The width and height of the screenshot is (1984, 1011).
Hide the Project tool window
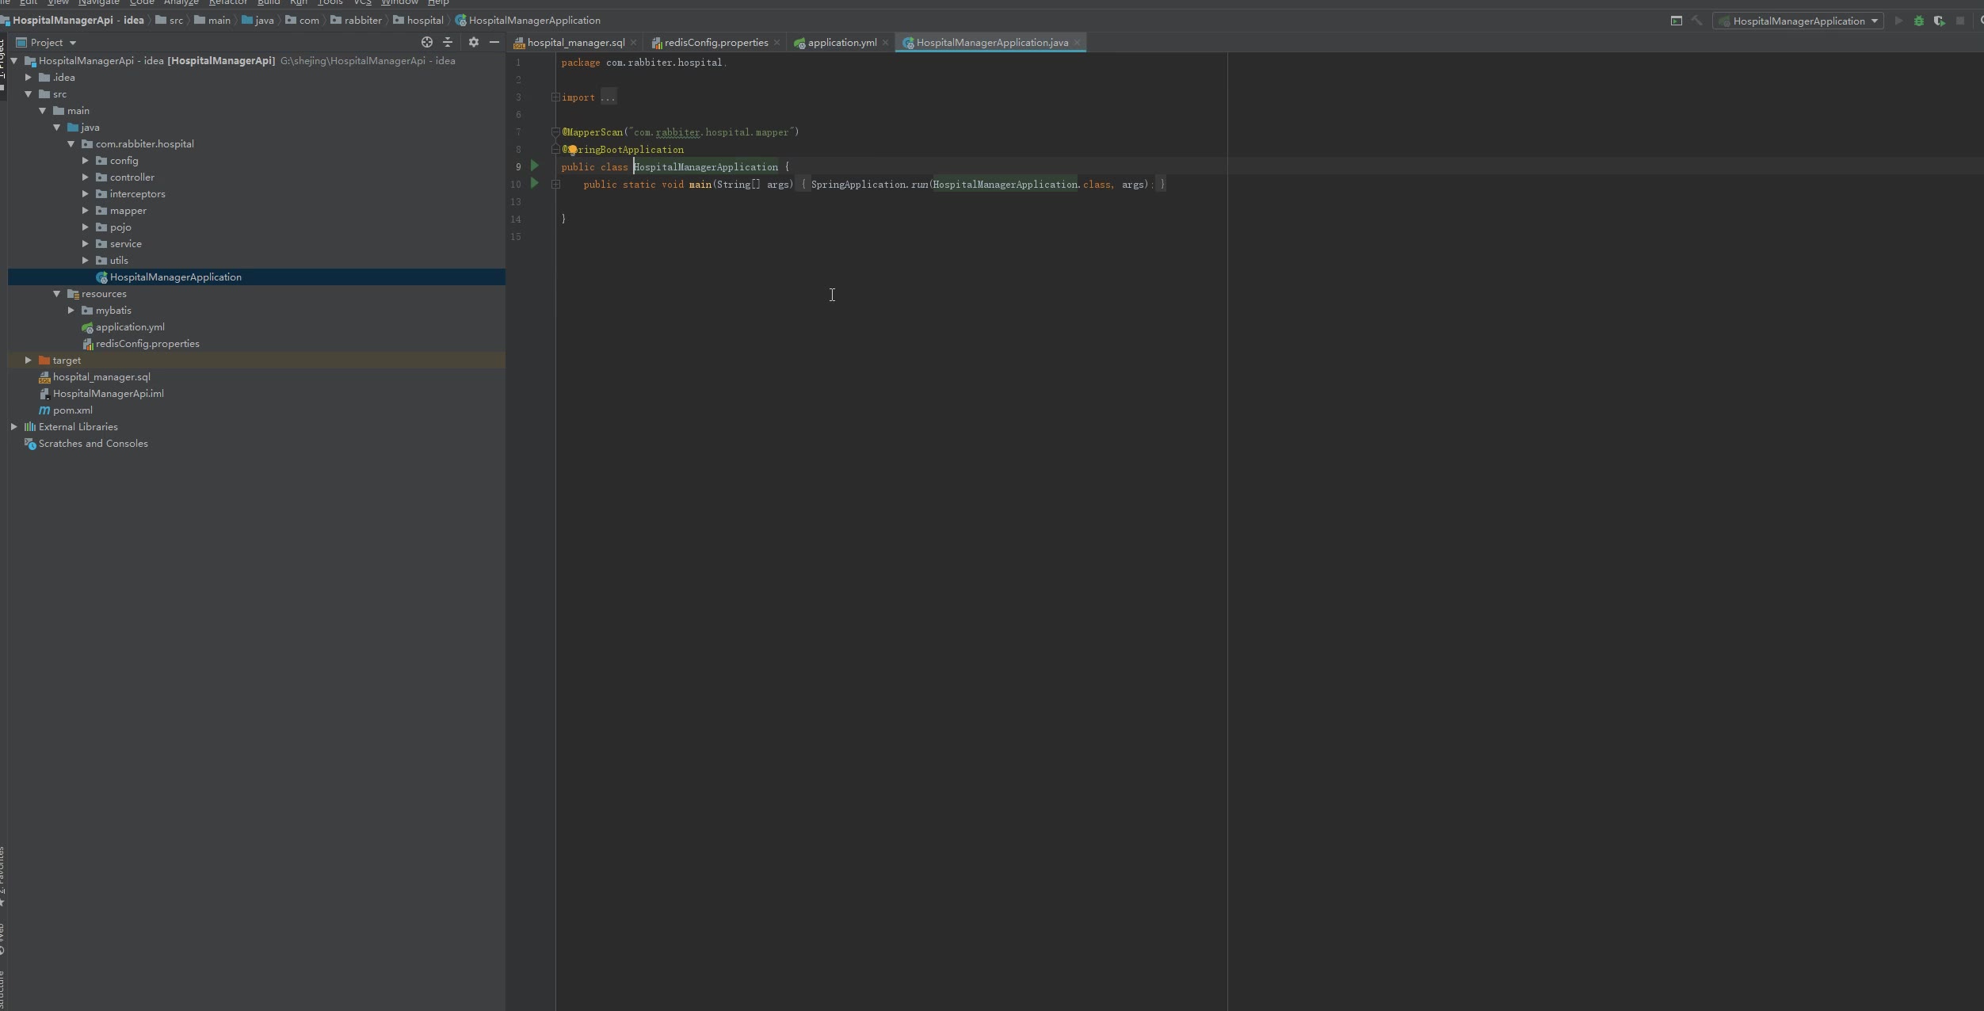point(494,43)
